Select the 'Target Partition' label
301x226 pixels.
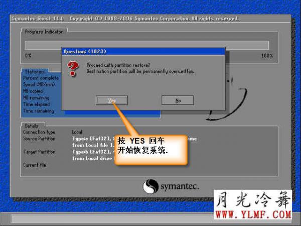(x=39, y=152)
